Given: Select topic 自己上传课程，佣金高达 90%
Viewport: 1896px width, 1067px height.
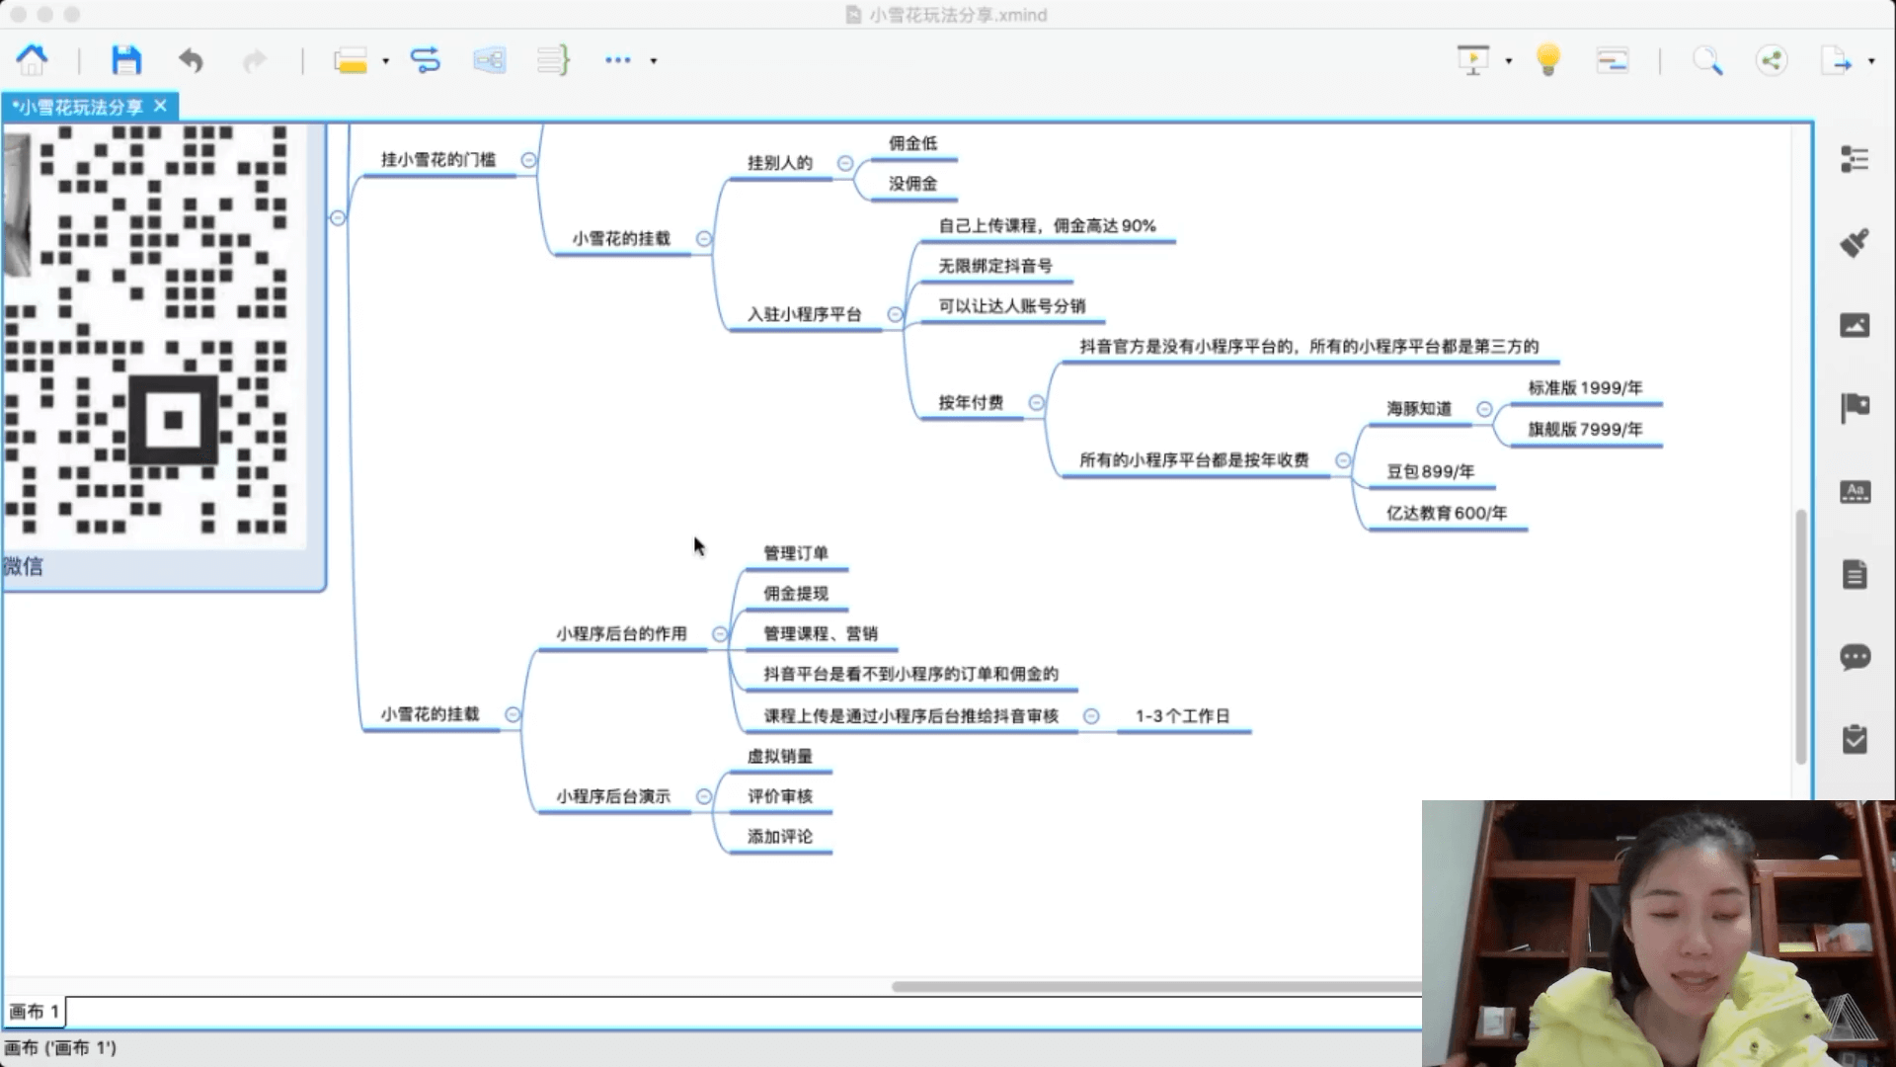Looking at the screenshot, I should 1047,226.
